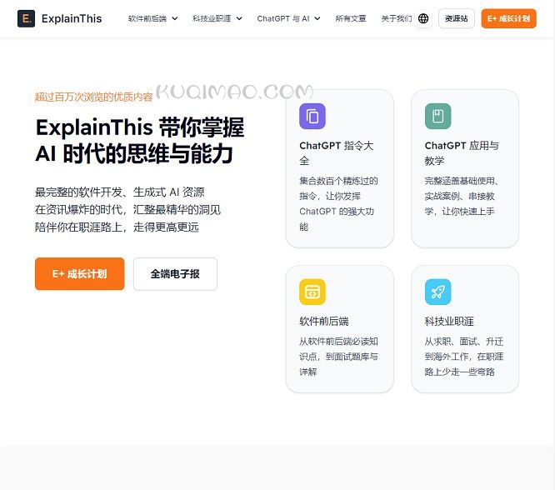Viewport: 555px width, 490px height.
Task: Open the 软件前后端 card title
Action: tap(324, 321)
